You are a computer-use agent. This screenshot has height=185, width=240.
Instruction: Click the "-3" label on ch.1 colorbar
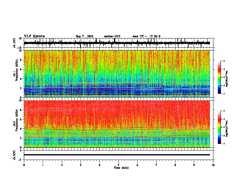[224, 61]
